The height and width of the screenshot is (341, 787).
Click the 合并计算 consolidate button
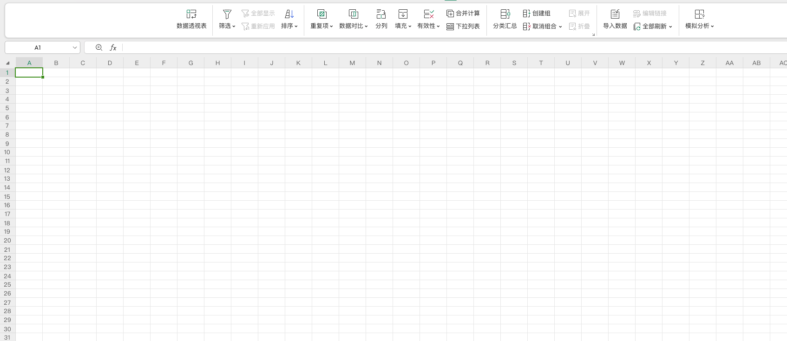[463, 13]
